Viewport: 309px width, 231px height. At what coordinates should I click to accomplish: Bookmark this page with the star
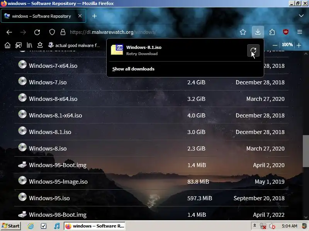click(x=243, y=32)
